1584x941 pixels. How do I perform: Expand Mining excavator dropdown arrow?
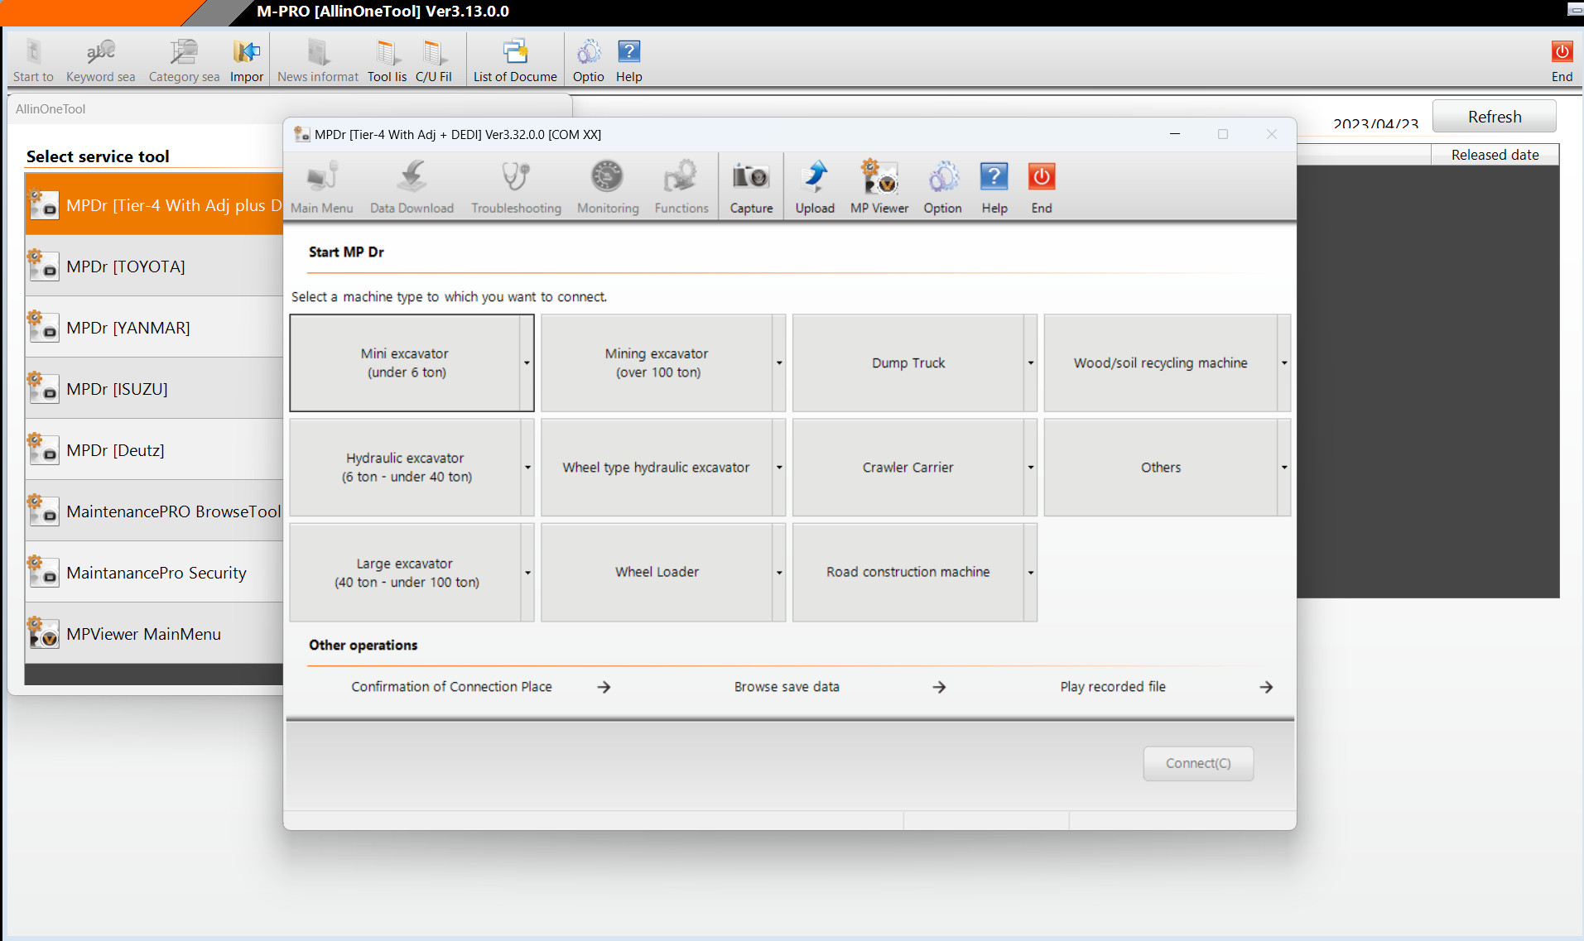tap(778, 362)
